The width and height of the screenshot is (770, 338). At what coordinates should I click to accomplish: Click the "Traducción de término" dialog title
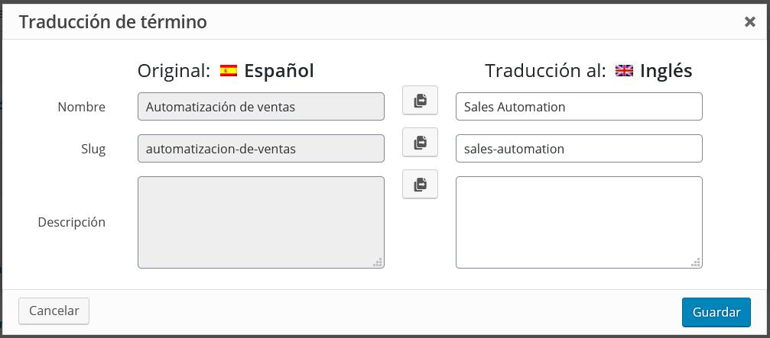coord(113,22)
